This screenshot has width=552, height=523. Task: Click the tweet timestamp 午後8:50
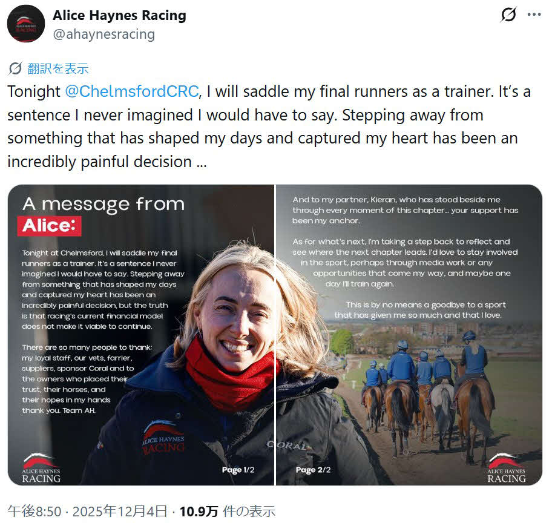34,511
